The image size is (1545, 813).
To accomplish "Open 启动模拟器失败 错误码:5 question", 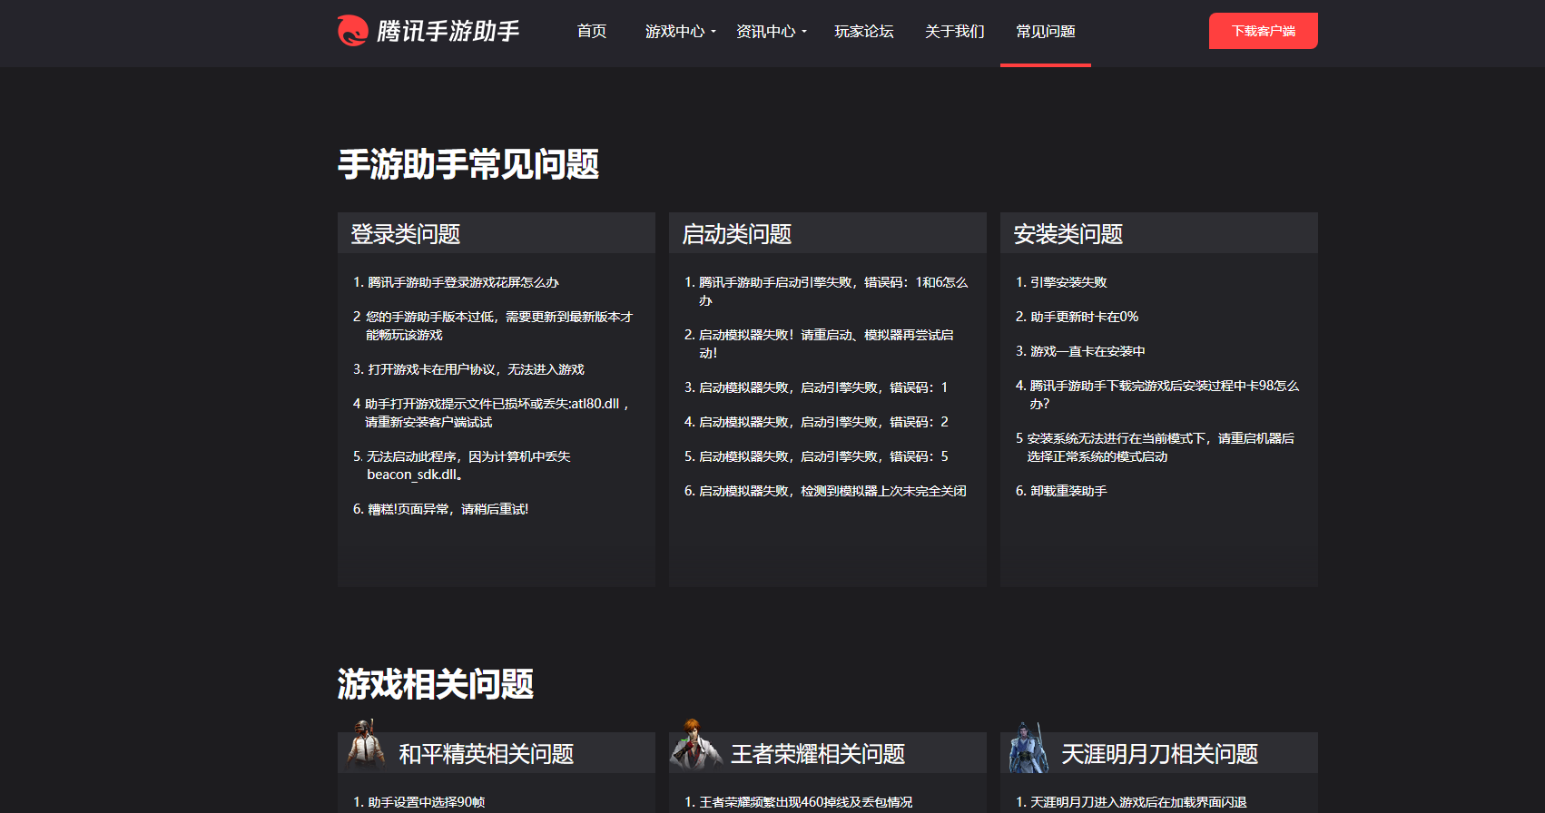I will pos(822,456).
